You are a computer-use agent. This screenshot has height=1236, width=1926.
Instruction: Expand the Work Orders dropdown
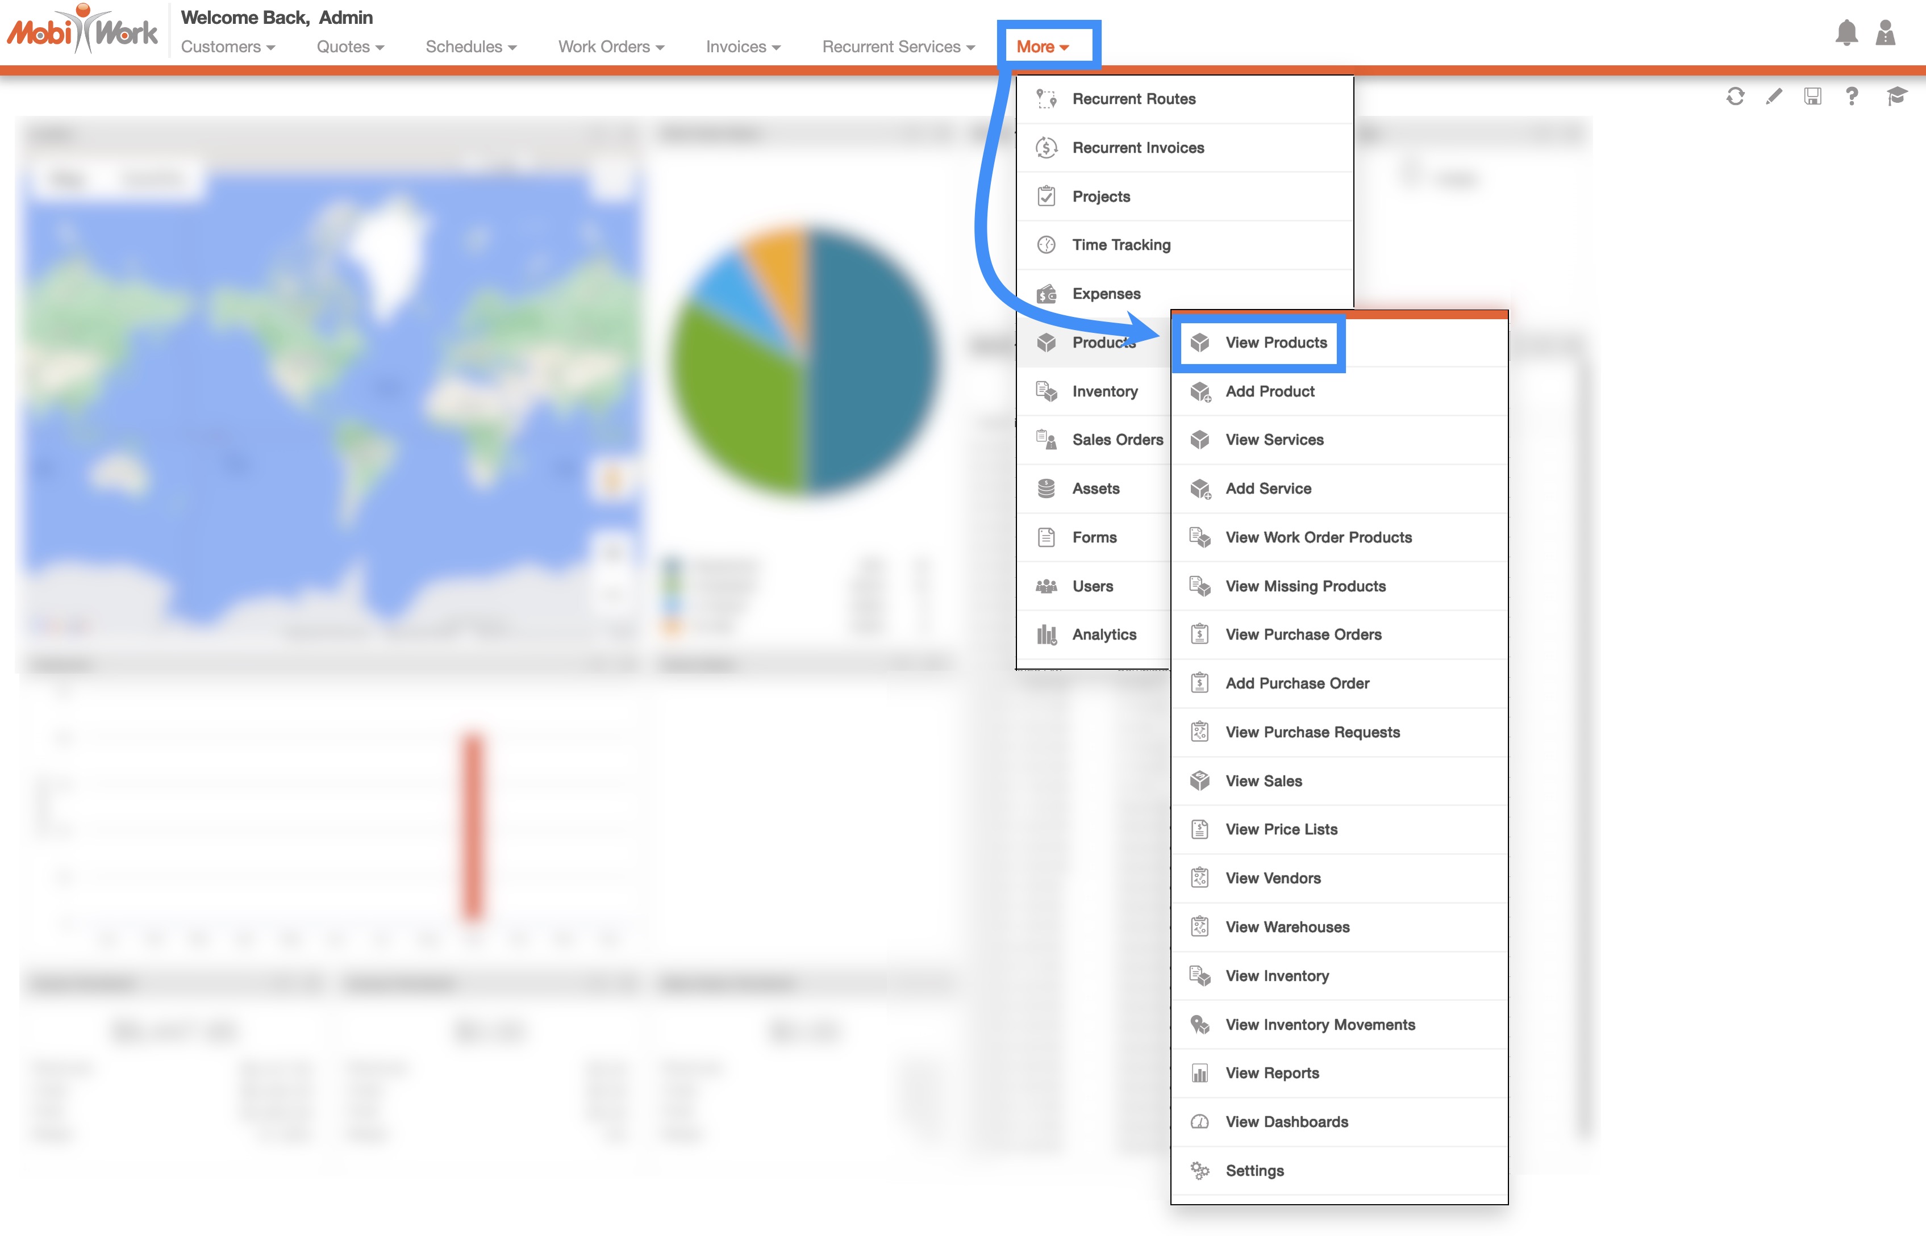coord(611,47)
